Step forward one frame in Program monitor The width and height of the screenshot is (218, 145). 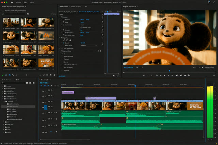pos(168,75)
